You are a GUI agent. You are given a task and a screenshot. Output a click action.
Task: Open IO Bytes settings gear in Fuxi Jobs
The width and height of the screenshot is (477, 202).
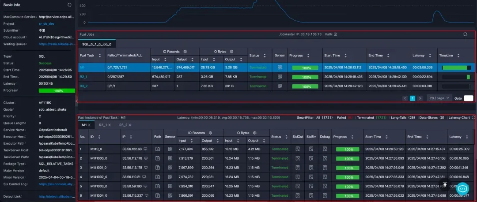click(231, 52)
